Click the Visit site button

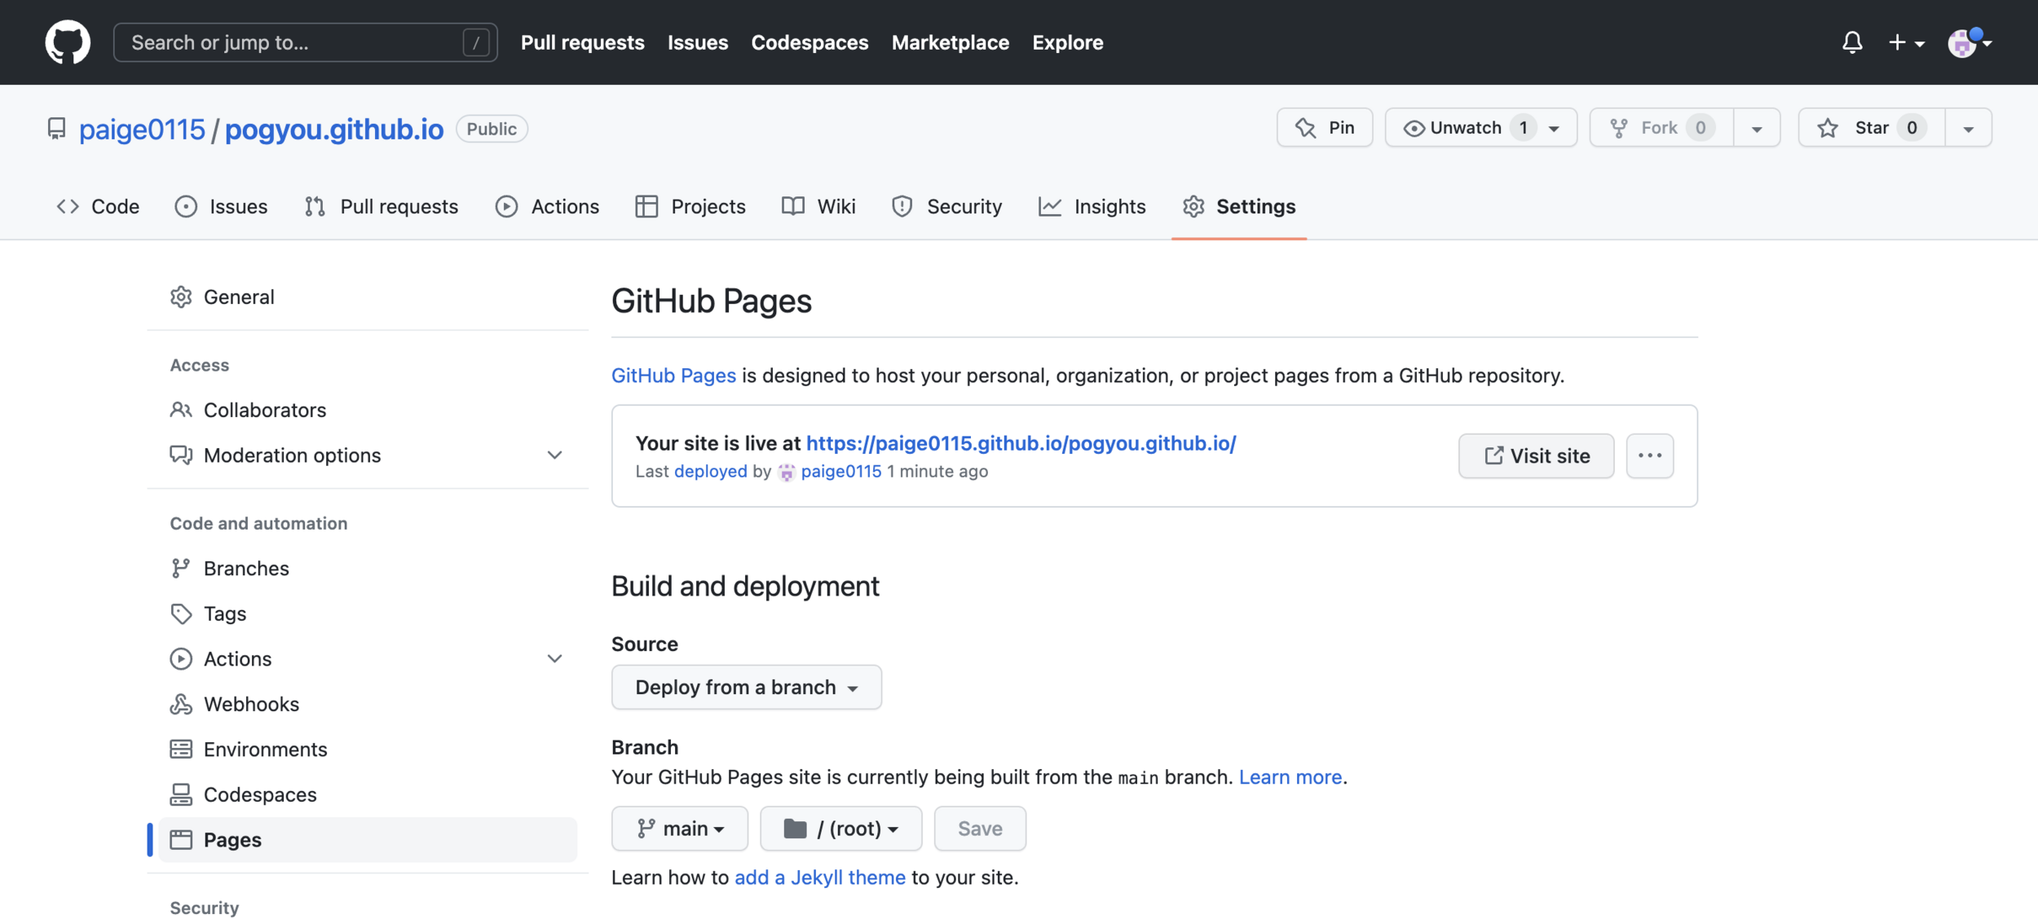(x=1535, y=455)
